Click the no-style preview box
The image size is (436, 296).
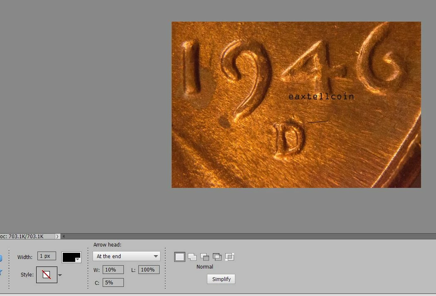click(x=47, y=275)
